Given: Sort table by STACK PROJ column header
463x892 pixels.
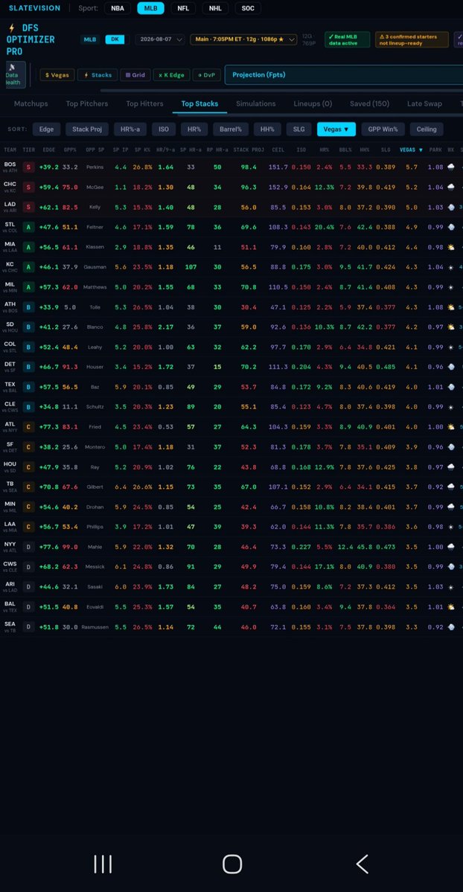Looking at the screenshot, I should [249, 150].
